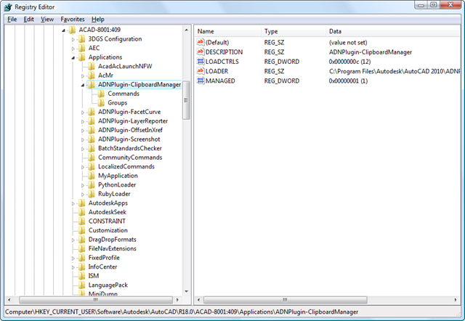Click the MANAGED binary value icon
Image resolution: width=465 pixels, height=321 pixels.
[x=201, y=81]
